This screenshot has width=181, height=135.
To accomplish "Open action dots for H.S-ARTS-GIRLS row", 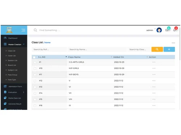I will [154, 62].
